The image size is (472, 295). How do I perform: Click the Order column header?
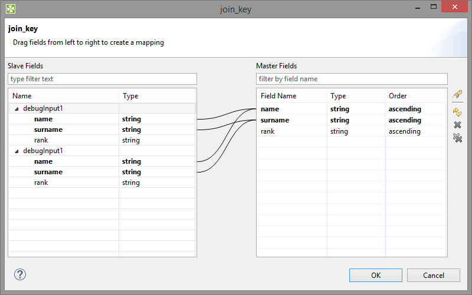tap(415, 96)
